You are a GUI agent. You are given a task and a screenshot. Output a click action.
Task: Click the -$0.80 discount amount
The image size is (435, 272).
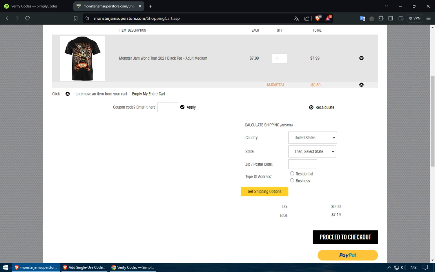click(x=315, y=85)
